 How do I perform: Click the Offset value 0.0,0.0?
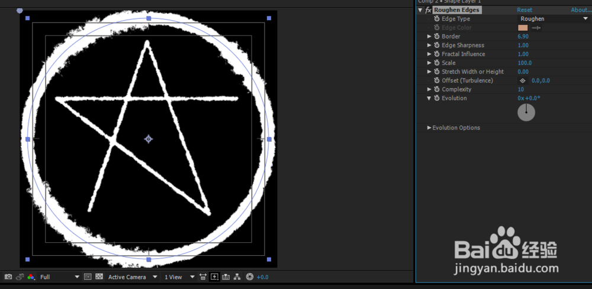coord(540,80)
